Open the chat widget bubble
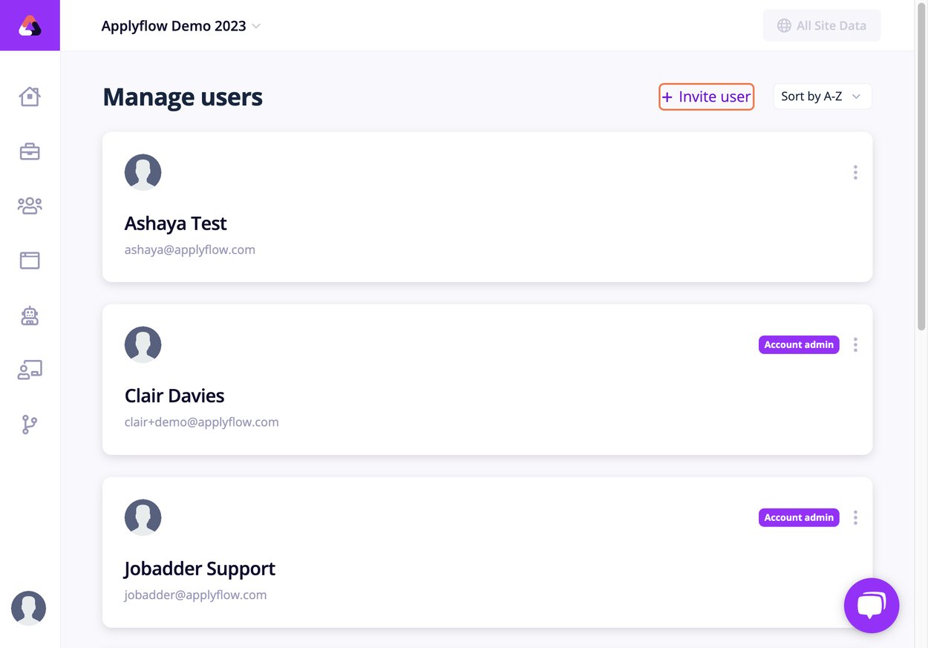Viewport: 928px width, 648px height. click(x=872, y=605)
